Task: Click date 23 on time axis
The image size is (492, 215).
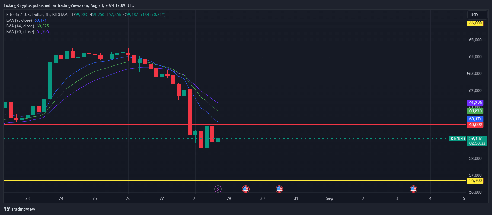Action: (x=27, y=198)
